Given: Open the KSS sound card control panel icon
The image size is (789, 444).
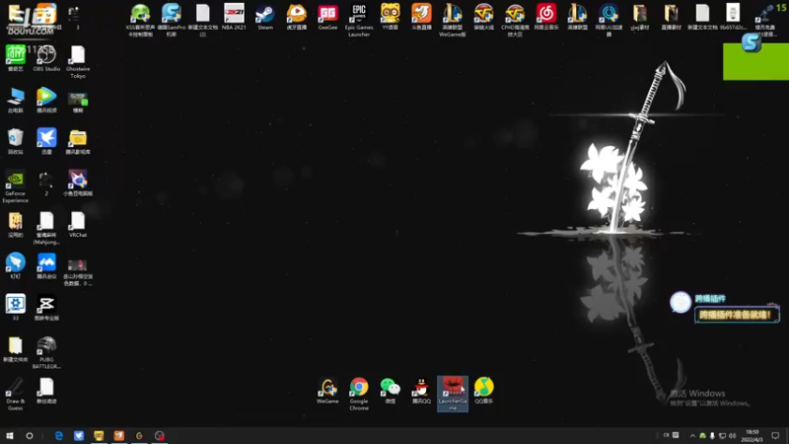Looking at the screenshot, I should click(x=140, y=20).
